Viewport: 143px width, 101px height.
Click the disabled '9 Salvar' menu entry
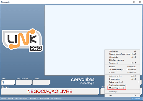click(122, 73)
